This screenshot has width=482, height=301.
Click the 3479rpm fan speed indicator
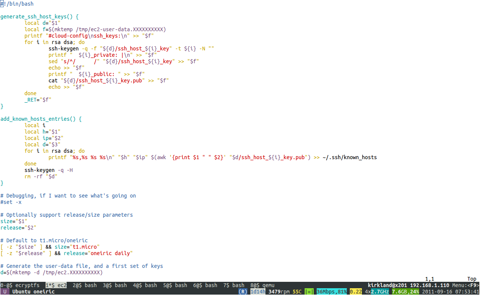click(279, 292)
